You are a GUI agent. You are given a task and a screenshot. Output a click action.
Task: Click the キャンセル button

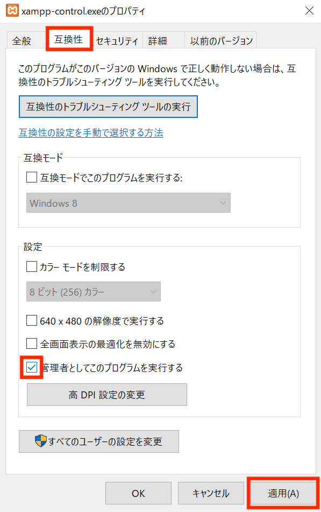point(211,493)
